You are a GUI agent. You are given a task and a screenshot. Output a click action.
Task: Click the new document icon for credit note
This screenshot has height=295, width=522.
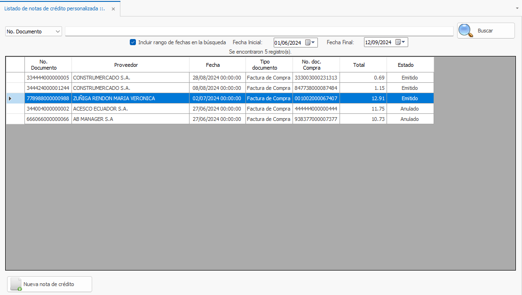(16, 284)
